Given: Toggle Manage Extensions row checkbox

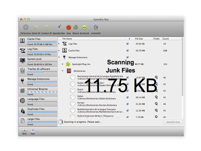Looking at the screenshot, I should click(x=127, y=57).
